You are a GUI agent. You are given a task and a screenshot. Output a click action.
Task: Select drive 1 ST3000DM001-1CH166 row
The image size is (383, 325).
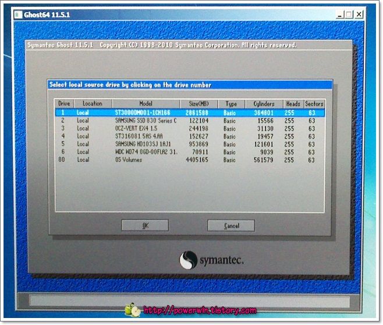point(190,112)
